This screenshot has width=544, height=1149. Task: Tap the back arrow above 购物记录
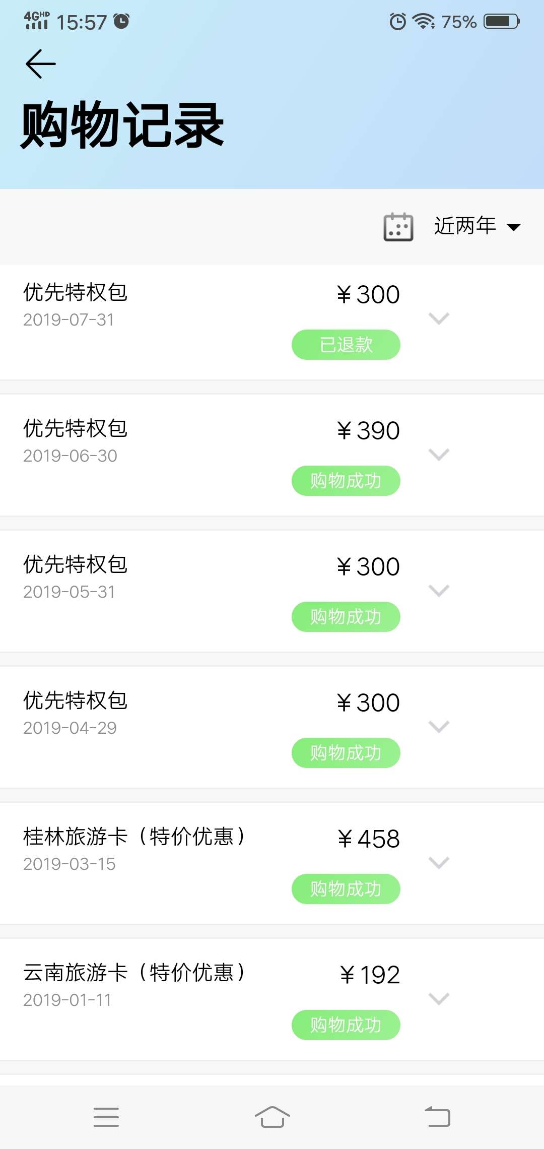[40, 64]
